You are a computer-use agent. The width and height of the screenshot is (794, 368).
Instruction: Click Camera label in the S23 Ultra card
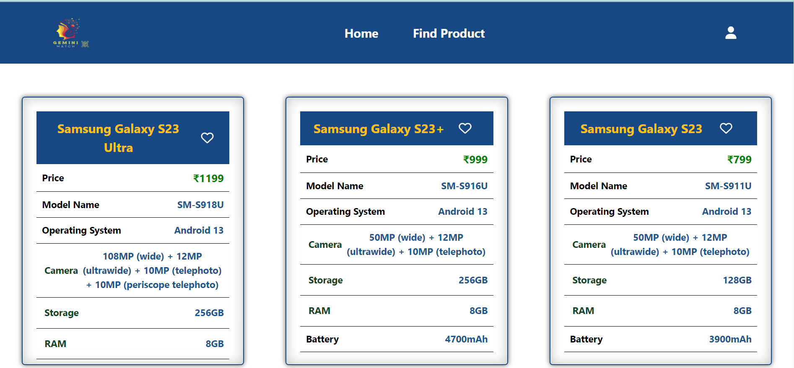[x=61, y=270]
